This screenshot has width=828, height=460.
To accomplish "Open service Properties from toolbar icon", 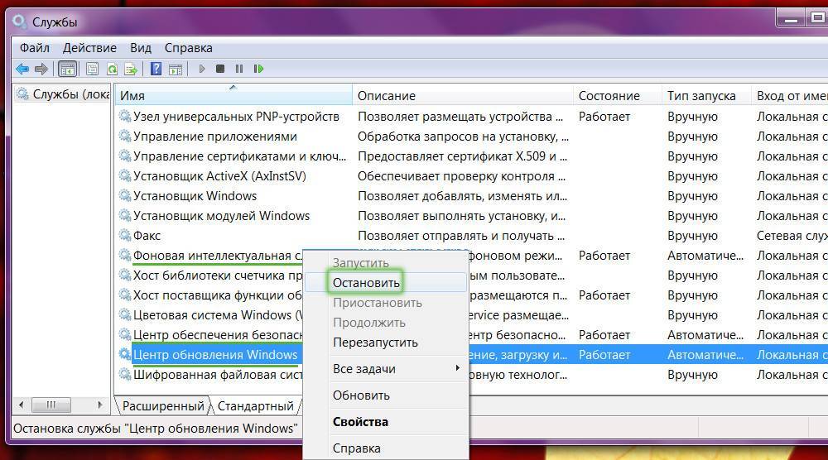I will [x=92, y=69].
